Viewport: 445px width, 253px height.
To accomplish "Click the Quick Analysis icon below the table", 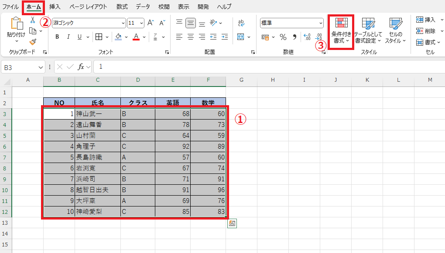I will click(232, 223).
